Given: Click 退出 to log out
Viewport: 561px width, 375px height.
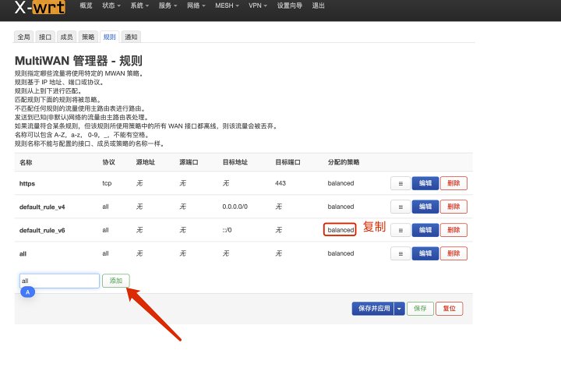Looking at the screenshot, I should (x=318, y=5).
